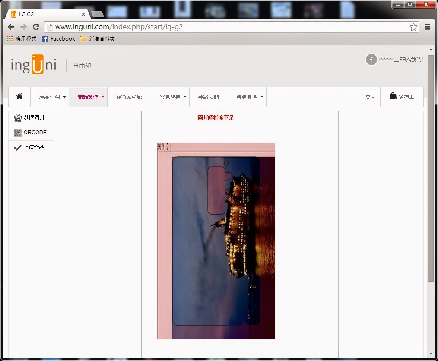Click the 上傳作品 upload button
The width and height of the screenshot is (438, 361).
click(x=31, y=147)
